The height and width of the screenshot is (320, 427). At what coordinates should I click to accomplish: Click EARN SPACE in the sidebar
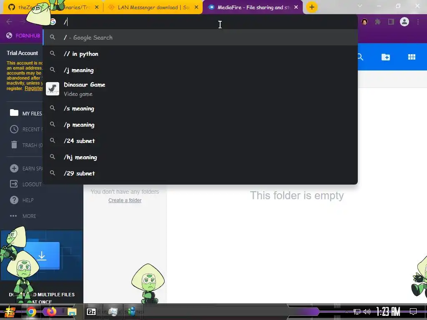click(26, 168)
